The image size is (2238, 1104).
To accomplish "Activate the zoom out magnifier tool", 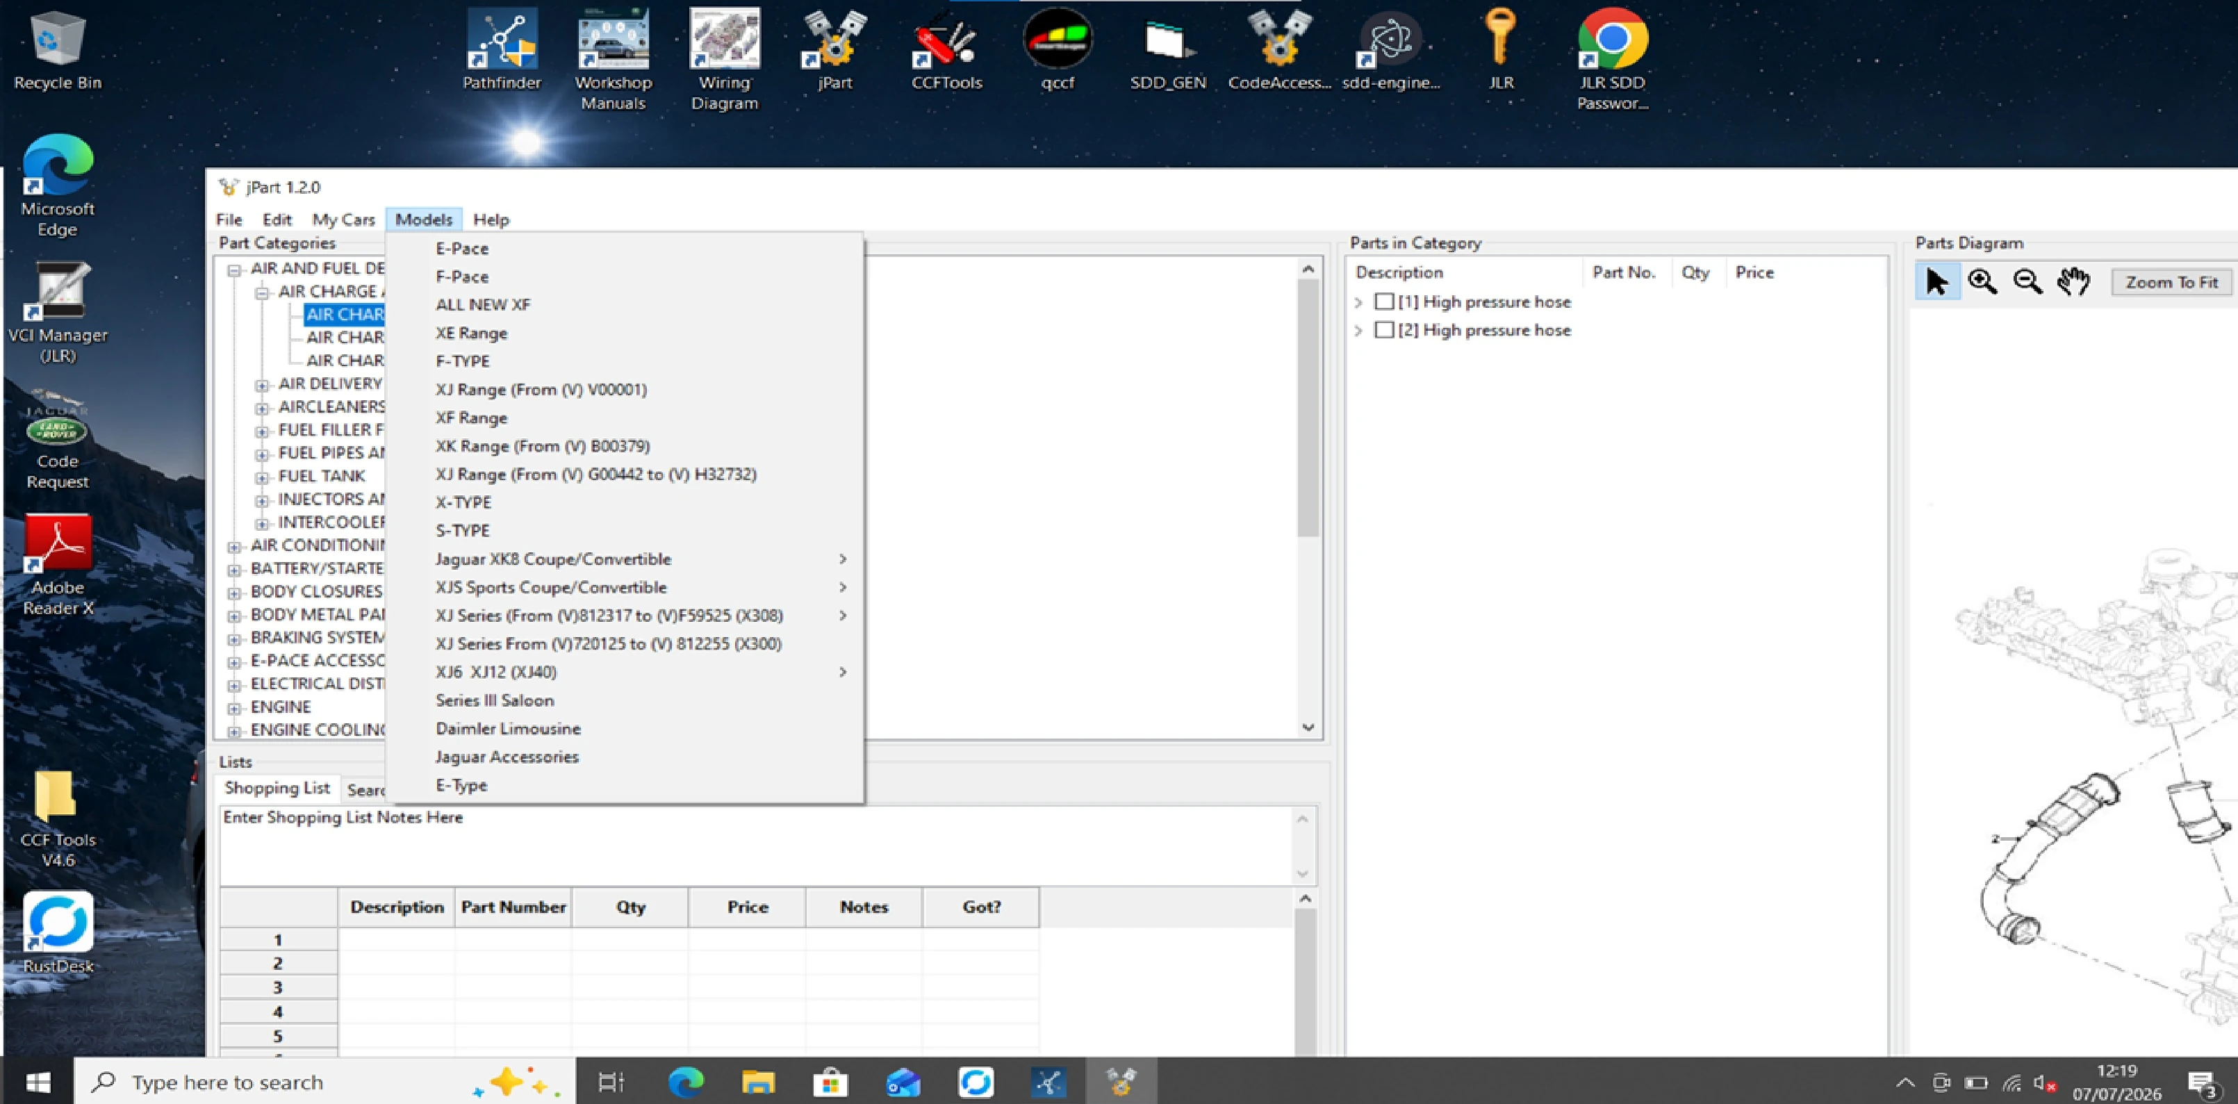I will pos(2027,281).
